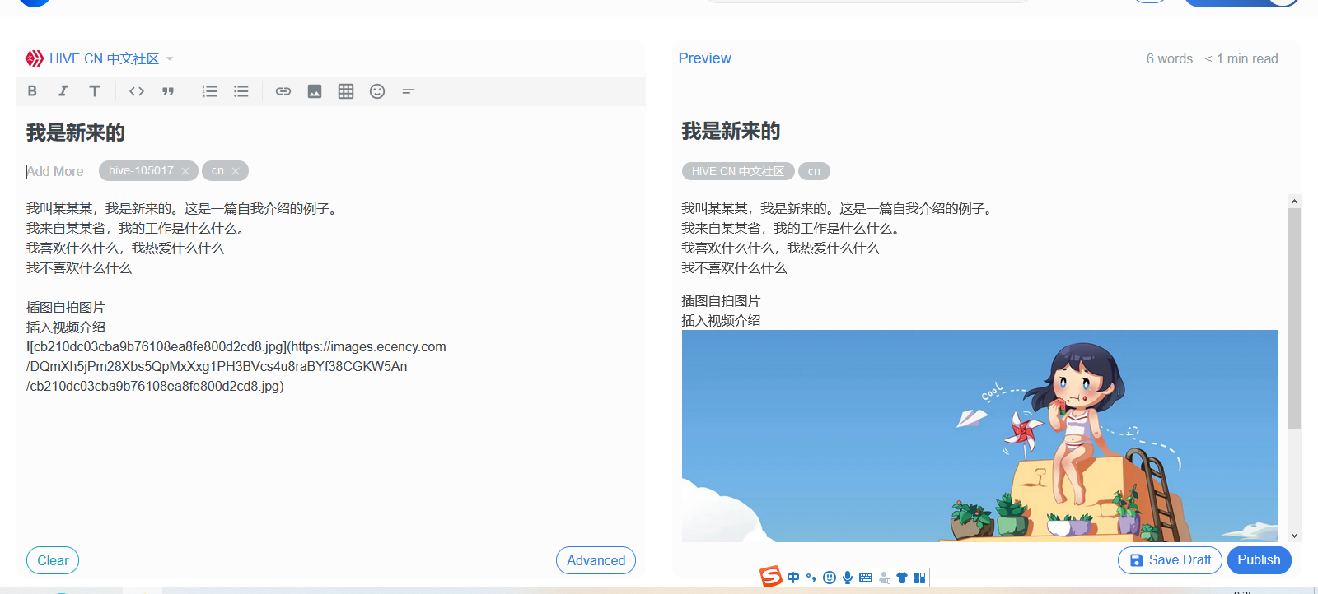This screenshot has width=1318, height=594.
Task: Clear the editor content
Action: (x=53, y=560)
